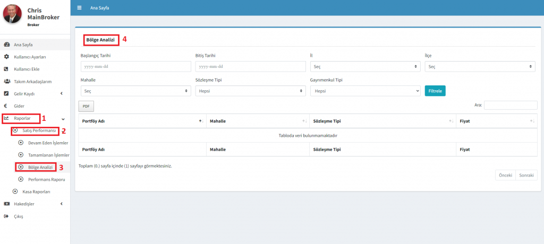The width and height of the screenshot is (544, 244).
Task: Click the hamburger menu icon in top bar
Action: pos(79,8)
